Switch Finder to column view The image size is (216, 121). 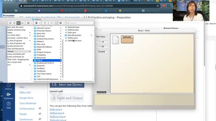pos(18,23)
